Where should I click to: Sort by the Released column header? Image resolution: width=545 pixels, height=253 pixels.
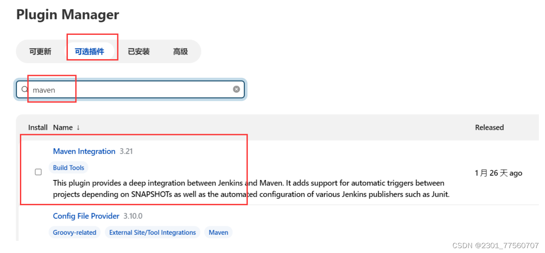click(x=489, y=127)
